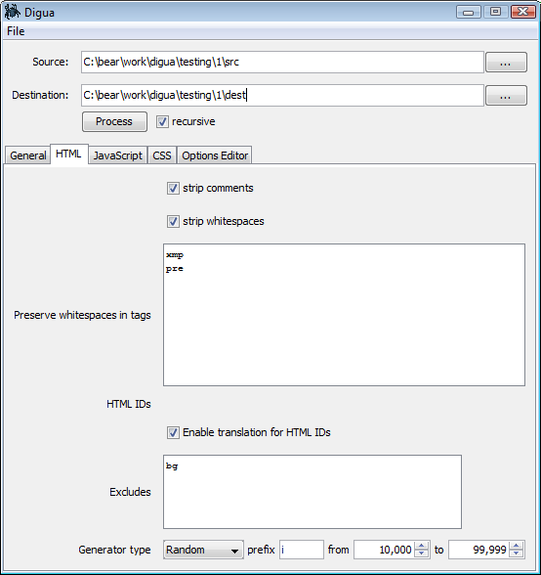Decrease the 'from' value with down arrow
The image size is (541, 575).
click(422, 553)
